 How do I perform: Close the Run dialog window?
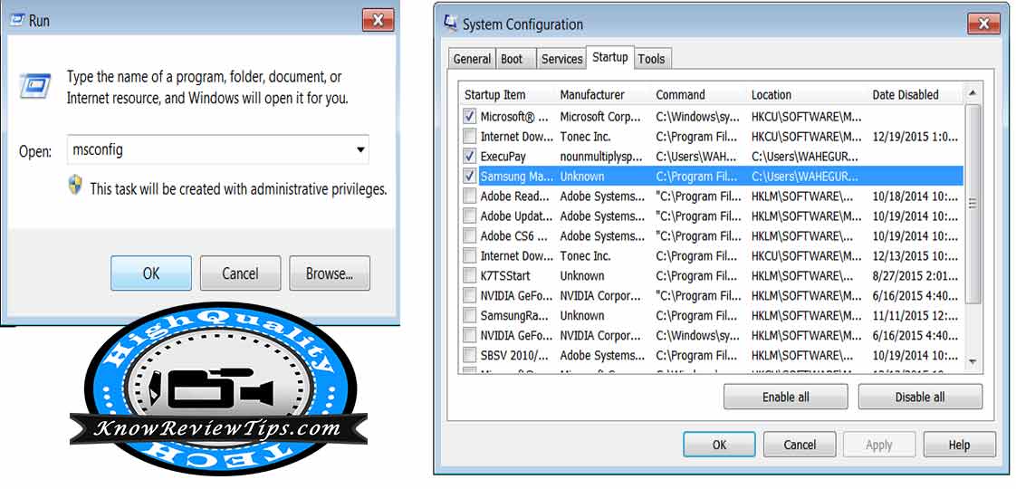click(x=378, y=20)
